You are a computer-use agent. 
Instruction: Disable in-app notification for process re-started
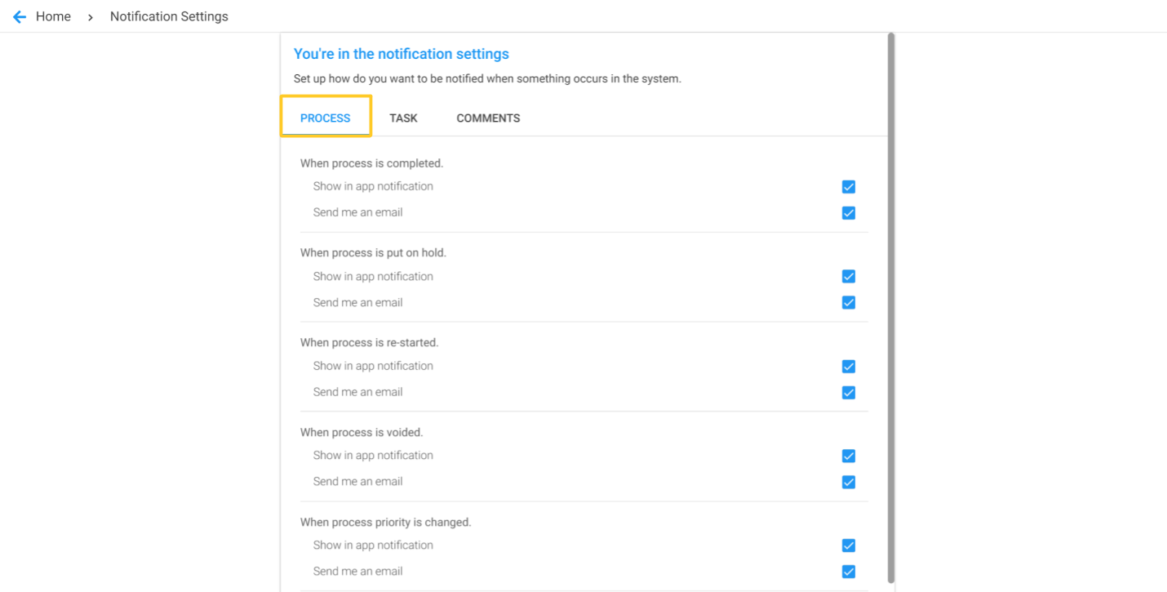coord(849,367)
